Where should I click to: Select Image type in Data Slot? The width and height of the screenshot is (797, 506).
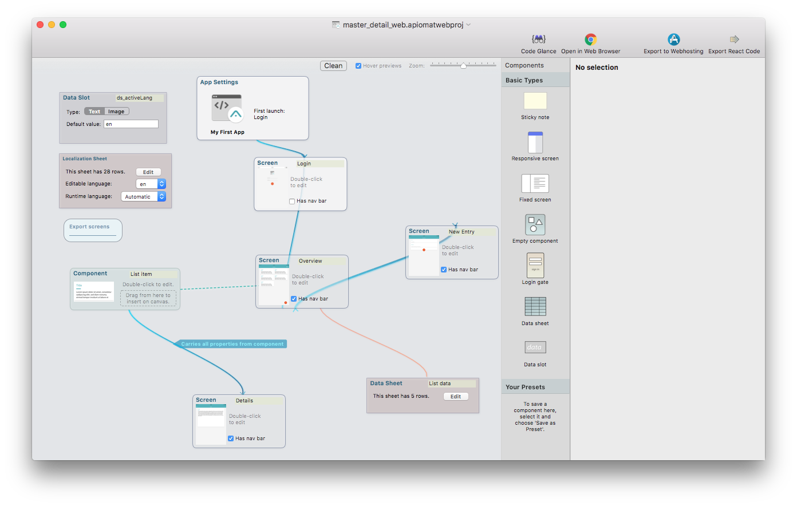pyautogui.click(x=116, y=112)
